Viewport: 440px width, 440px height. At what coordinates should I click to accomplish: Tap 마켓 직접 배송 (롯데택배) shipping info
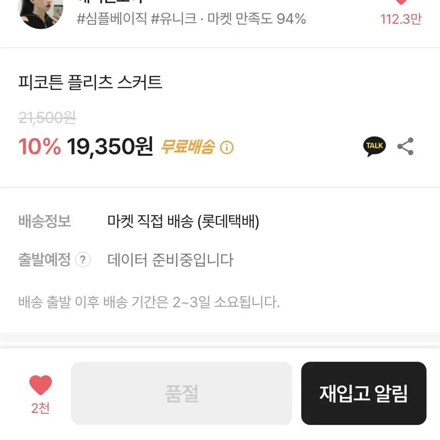click(x=183, y=221)
